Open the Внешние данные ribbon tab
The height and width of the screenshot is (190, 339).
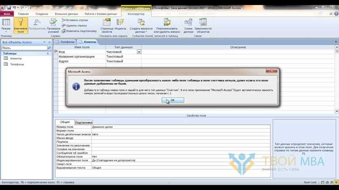click(66, 14)
